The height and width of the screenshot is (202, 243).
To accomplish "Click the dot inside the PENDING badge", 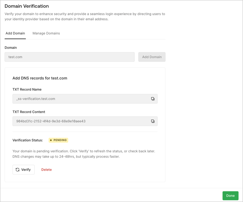I will coord(51,140).
